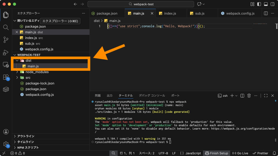Viewport: 278px width, 156px height.
Task: Expand the アウトライン section
Action: pyautogui.click(x=26, y=136)
